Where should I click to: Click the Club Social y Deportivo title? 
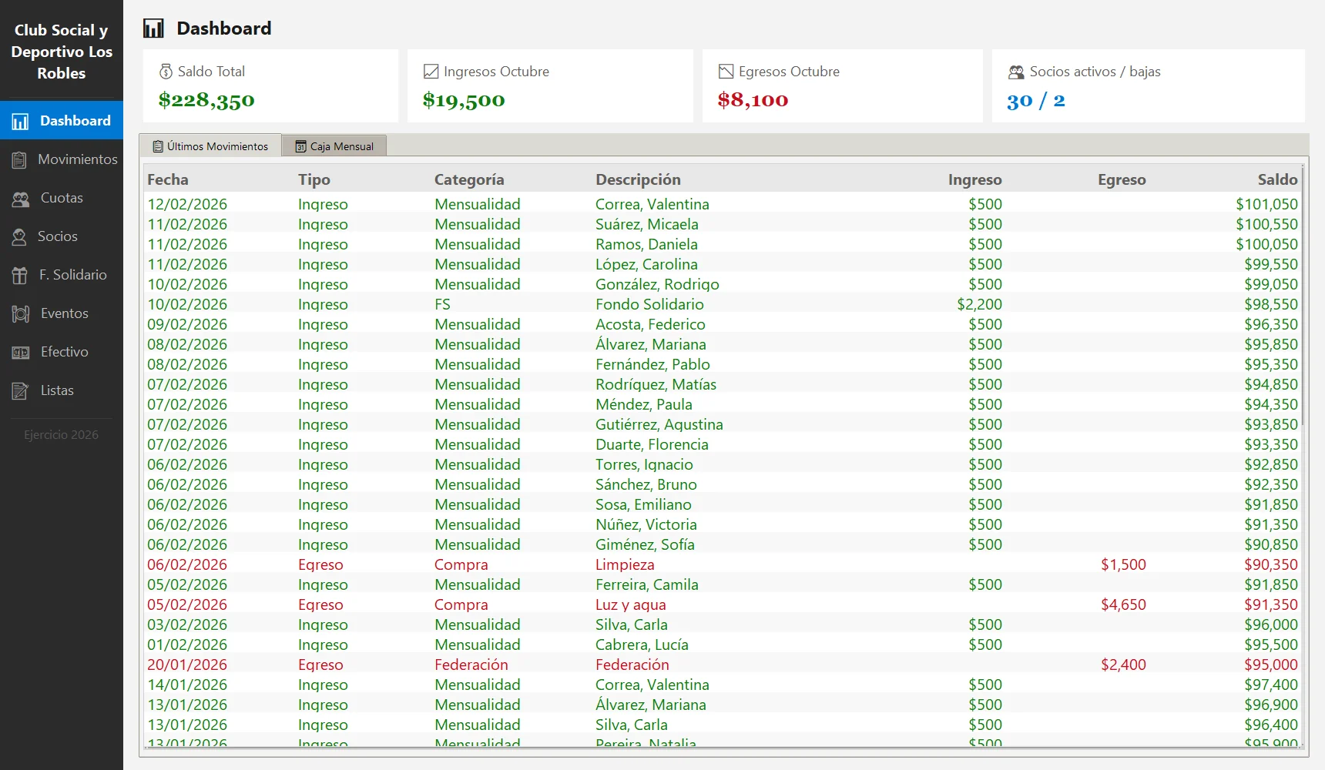click(x=62, y=52)
